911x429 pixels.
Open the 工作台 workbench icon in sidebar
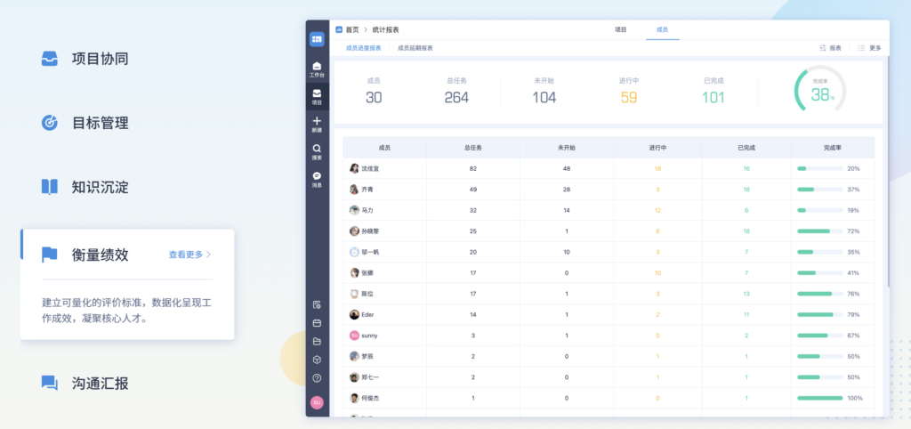(x=317, y=69)
